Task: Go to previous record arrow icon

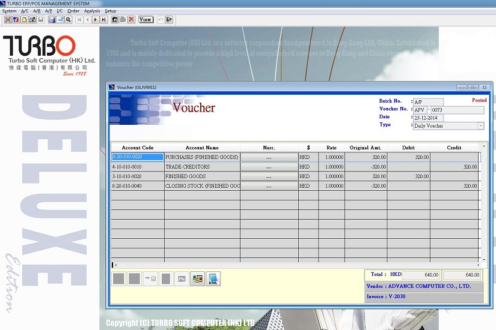Action: 88,20
